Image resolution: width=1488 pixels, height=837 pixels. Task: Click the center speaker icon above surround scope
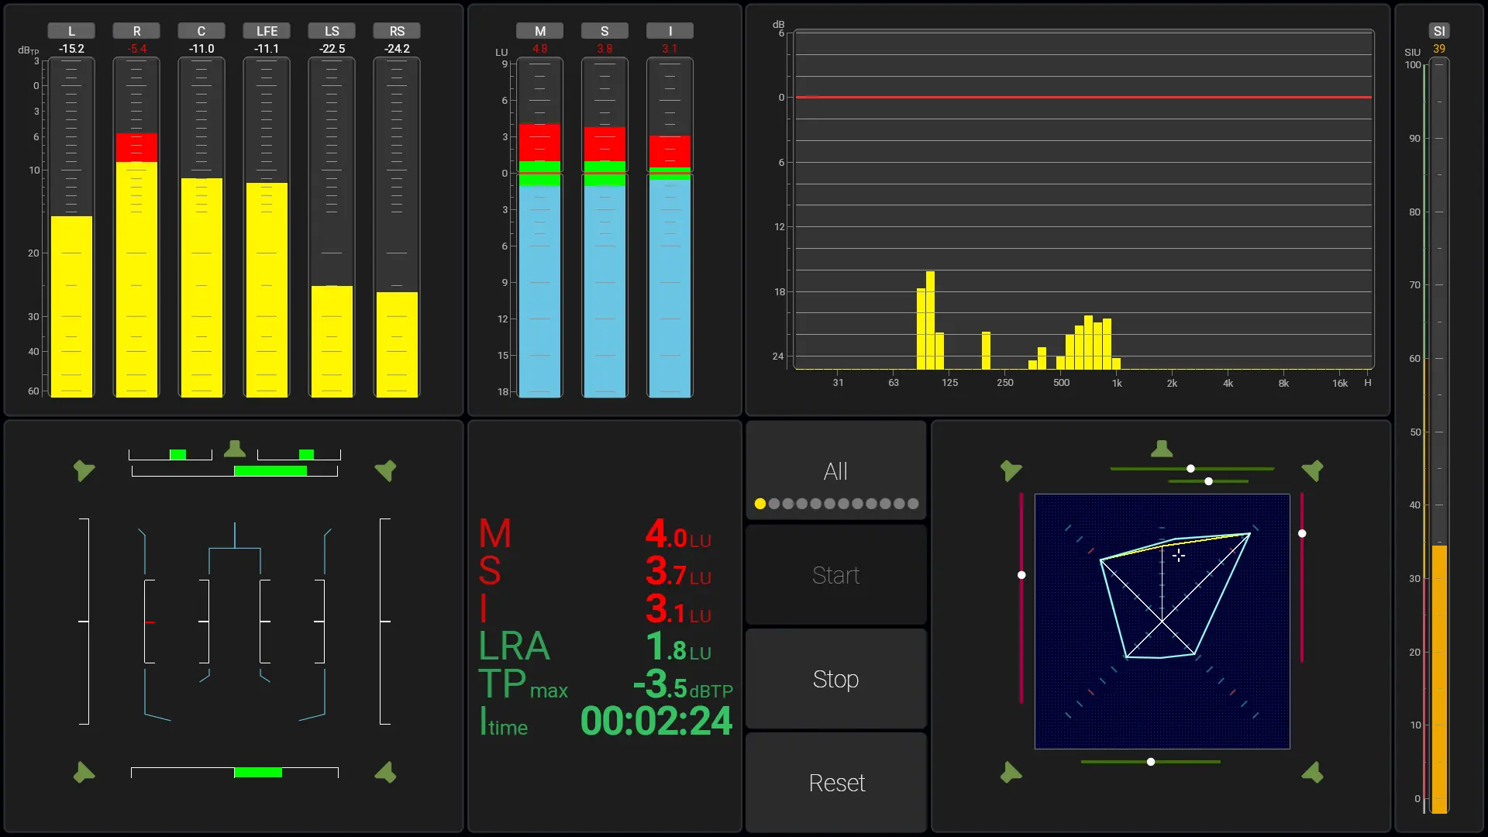(1161, 449)
